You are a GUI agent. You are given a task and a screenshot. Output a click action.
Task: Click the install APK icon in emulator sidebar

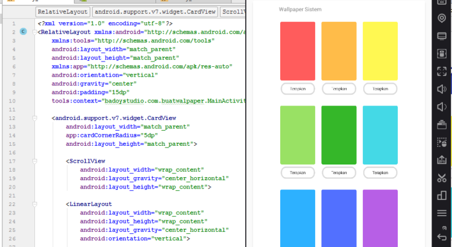[442, 161]
